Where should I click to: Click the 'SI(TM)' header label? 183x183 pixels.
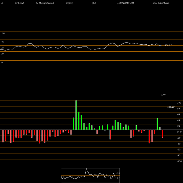(70, 3)
